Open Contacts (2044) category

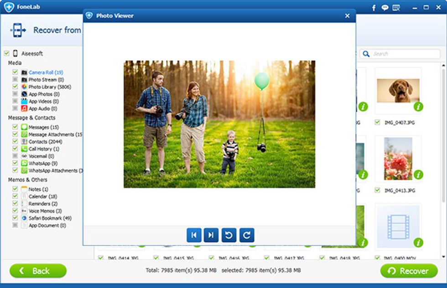(x=45, y=142)
